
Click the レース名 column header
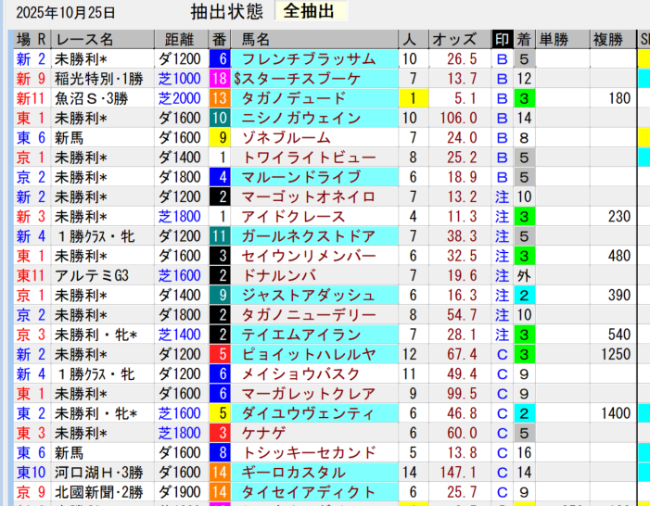pyautogui.click(x=103, y=40)
